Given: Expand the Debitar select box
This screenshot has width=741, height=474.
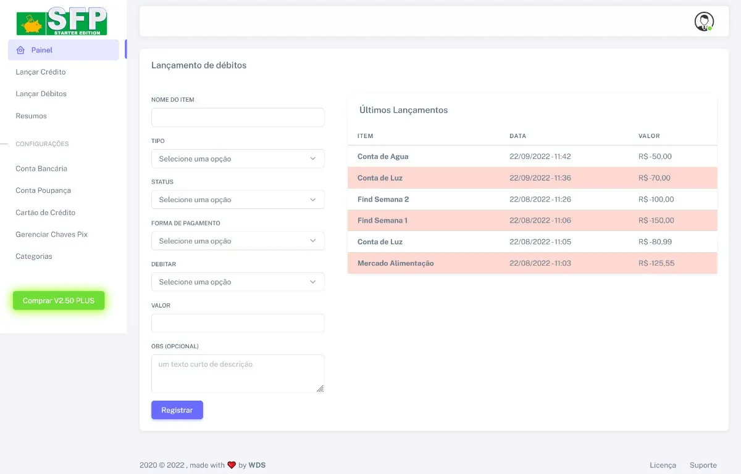Looking at the screenshot, I should click(238, 282).
